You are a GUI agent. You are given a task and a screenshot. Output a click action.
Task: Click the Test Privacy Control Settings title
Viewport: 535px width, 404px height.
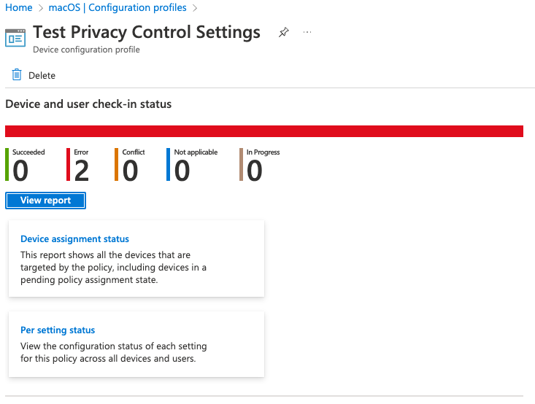pyautogui.click(x=147, y=33)
